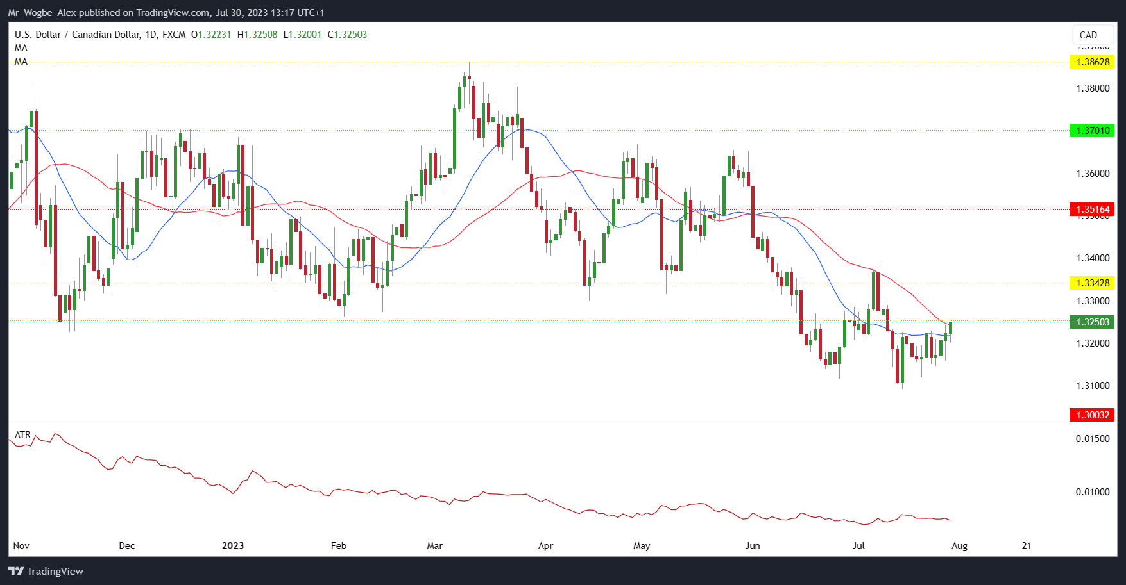Select the yellow 1.38628 price label

1092,62
